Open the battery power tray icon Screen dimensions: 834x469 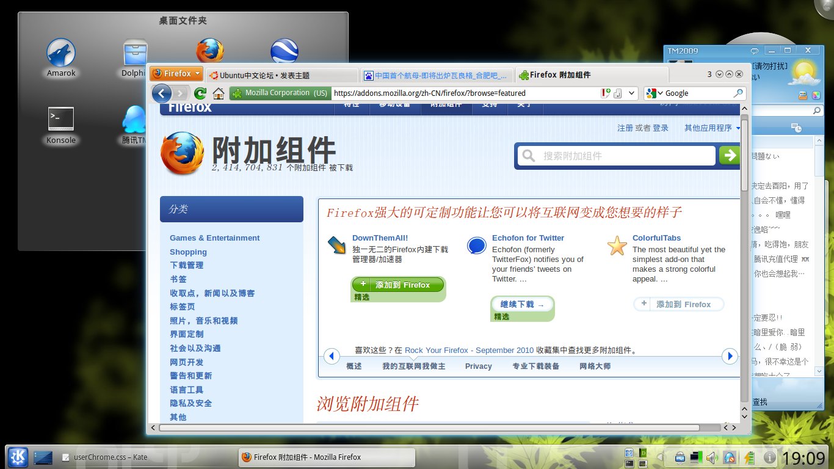749,457
